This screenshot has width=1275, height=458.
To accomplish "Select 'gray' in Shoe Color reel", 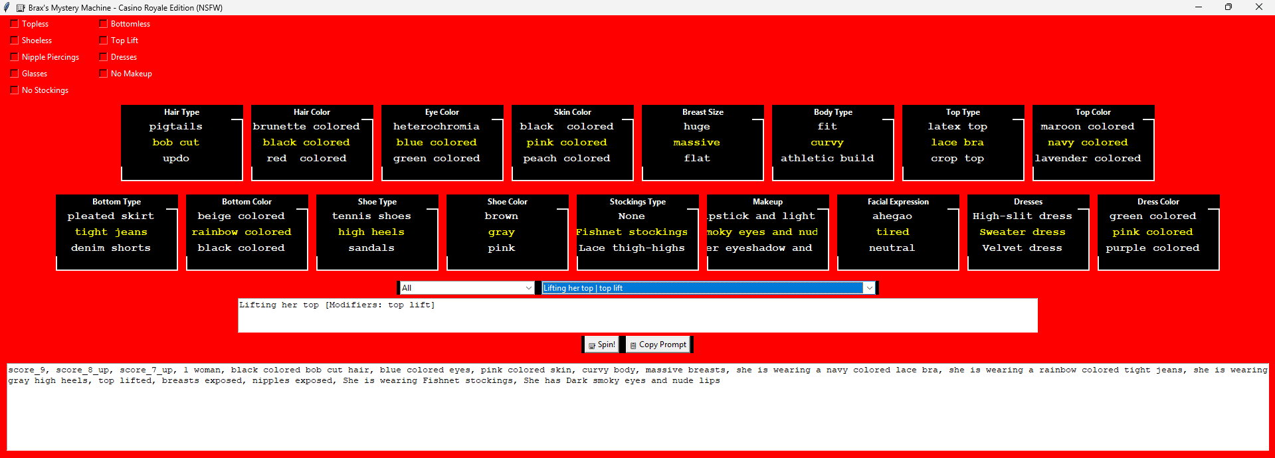I will [501, 232].
